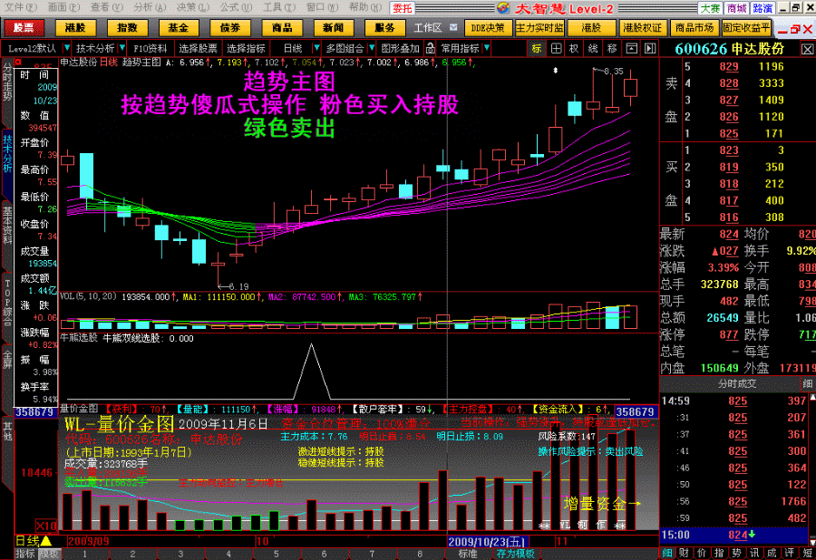The image size is (816, 560).
Task: Select the 指标 tab at bottom left
Action: pyautogui.click(x=24, y=554)
